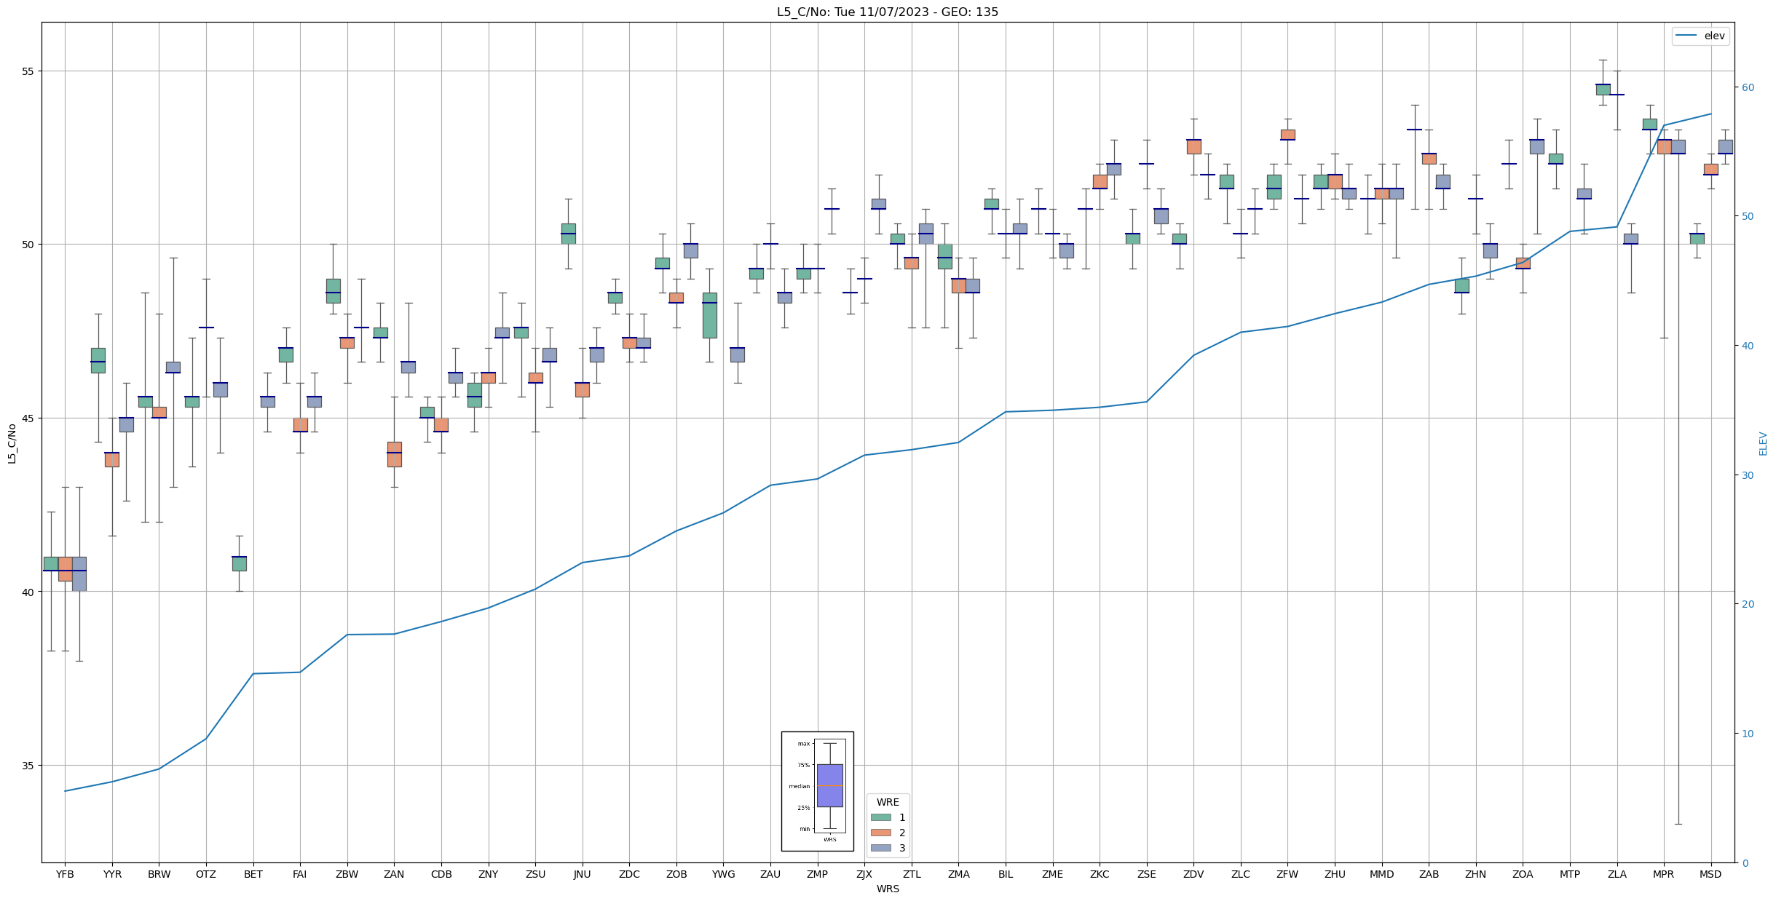Click the BET green WRE 1 box
Viewport: 1776px width, 901px height.
239,563
